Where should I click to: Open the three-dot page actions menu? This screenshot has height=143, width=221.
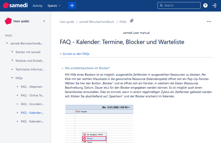(x=209, y=22)
